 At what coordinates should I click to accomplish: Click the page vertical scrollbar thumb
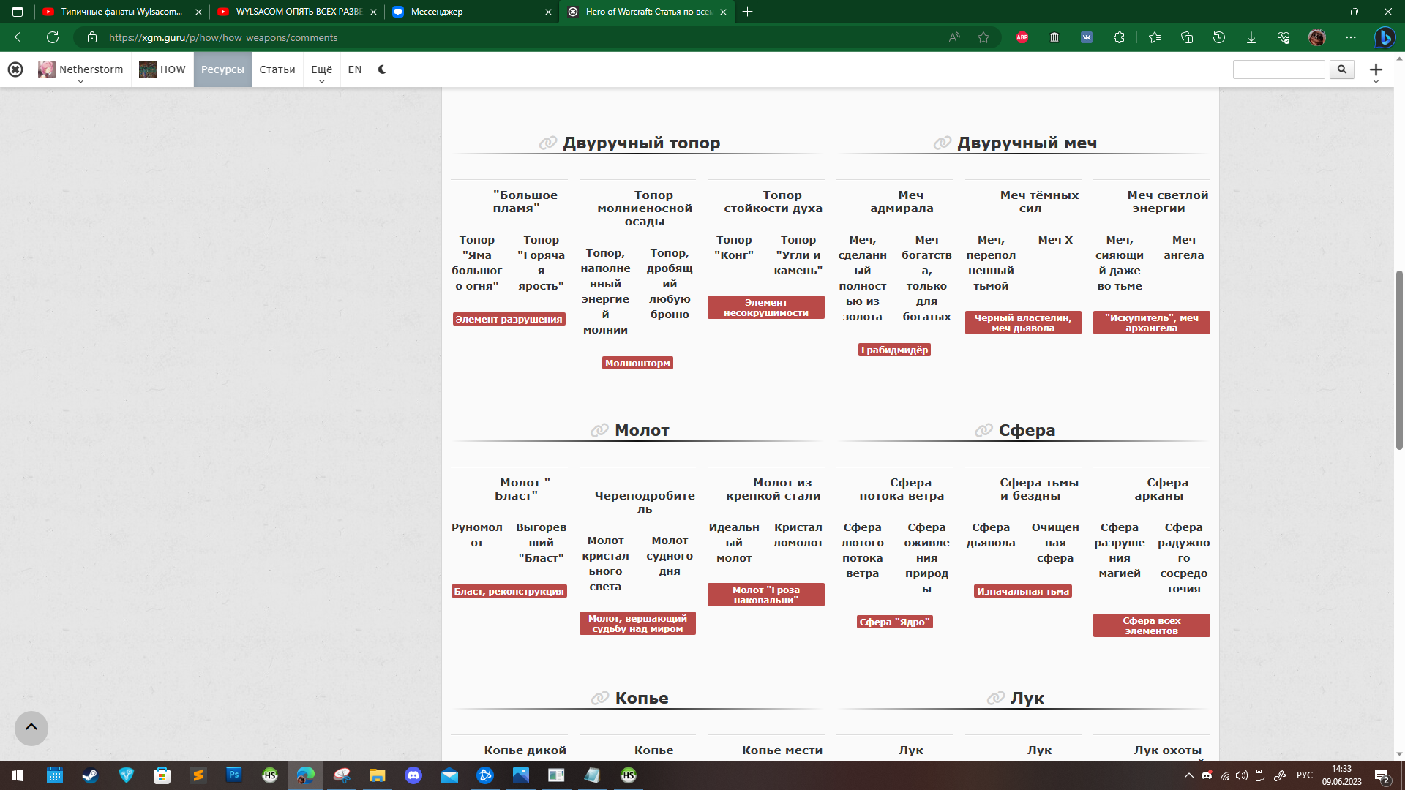pyautogui.click(x=1399, y=358)
